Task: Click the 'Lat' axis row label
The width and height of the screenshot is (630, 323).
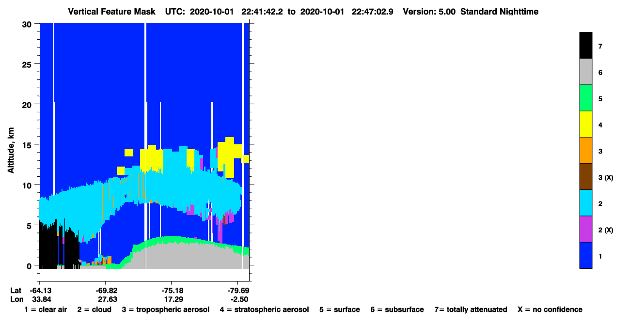Action: pos(16,291)
